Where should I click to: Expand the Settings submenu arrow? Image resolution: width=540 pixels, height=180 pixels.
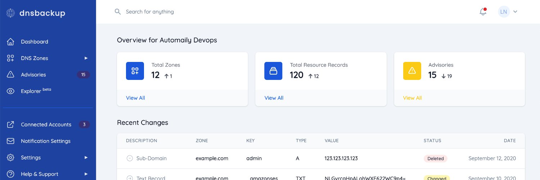tap(86, 157)
